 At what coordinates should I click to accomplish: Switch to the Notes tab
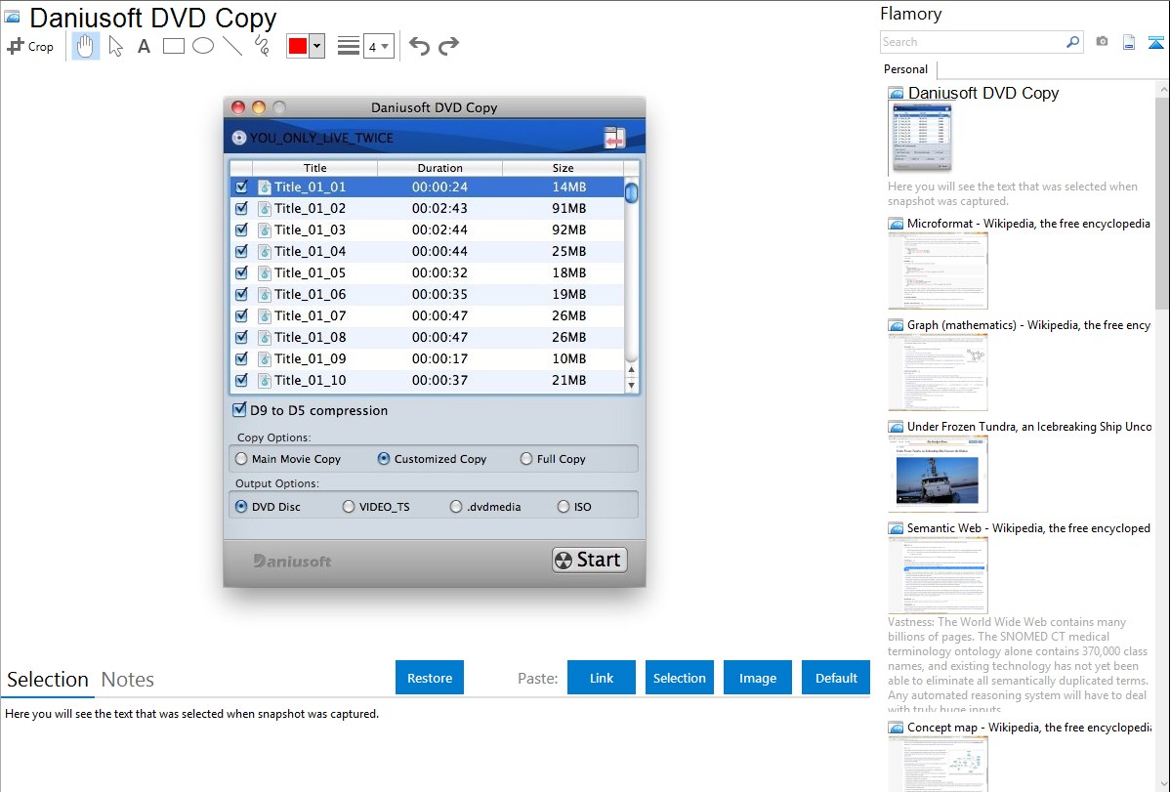coord(128,680)
